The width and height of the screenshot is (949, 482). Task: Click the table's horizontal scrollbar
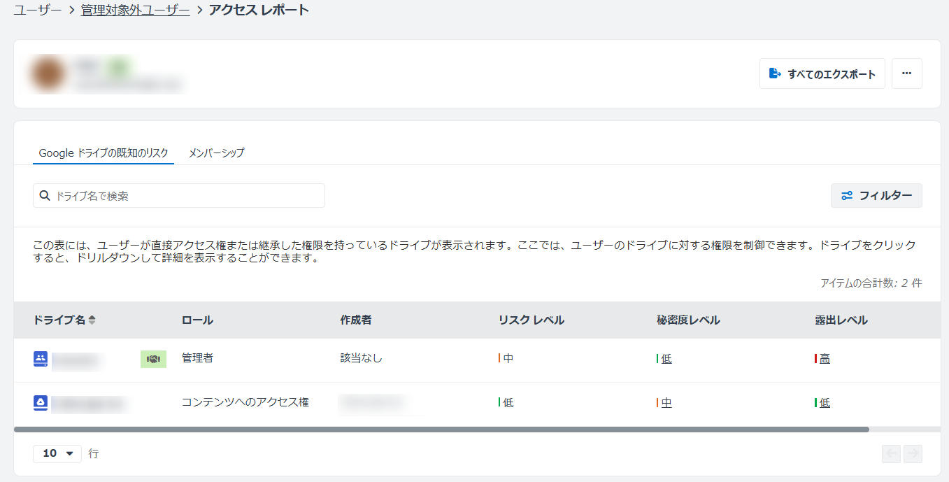tap(441, 430)
